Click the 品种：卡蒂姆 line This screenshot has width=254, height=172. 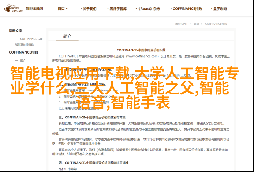(x=68, y=169)
